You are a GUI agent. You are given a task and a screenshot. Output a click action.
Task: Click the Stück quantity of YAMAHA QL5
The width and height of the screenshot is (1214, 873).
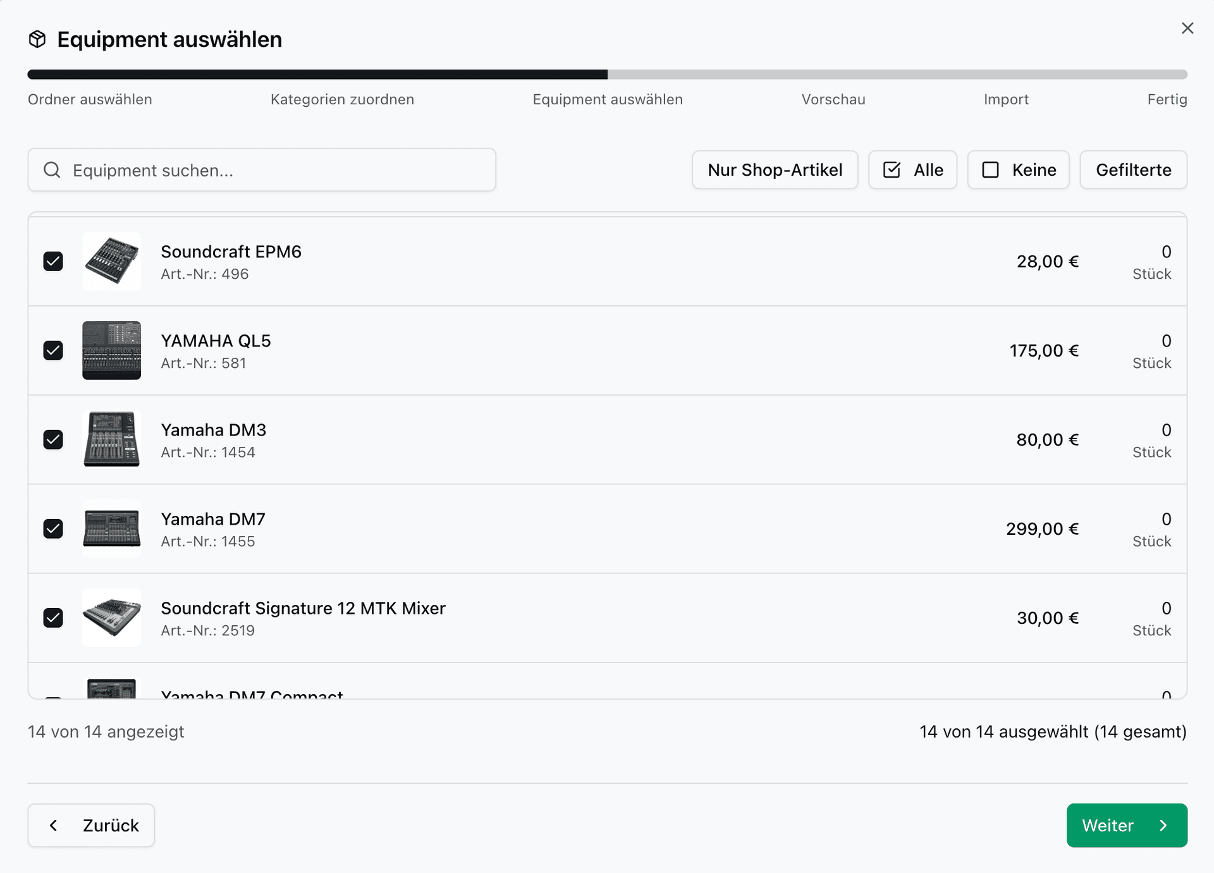(1151, 351)
